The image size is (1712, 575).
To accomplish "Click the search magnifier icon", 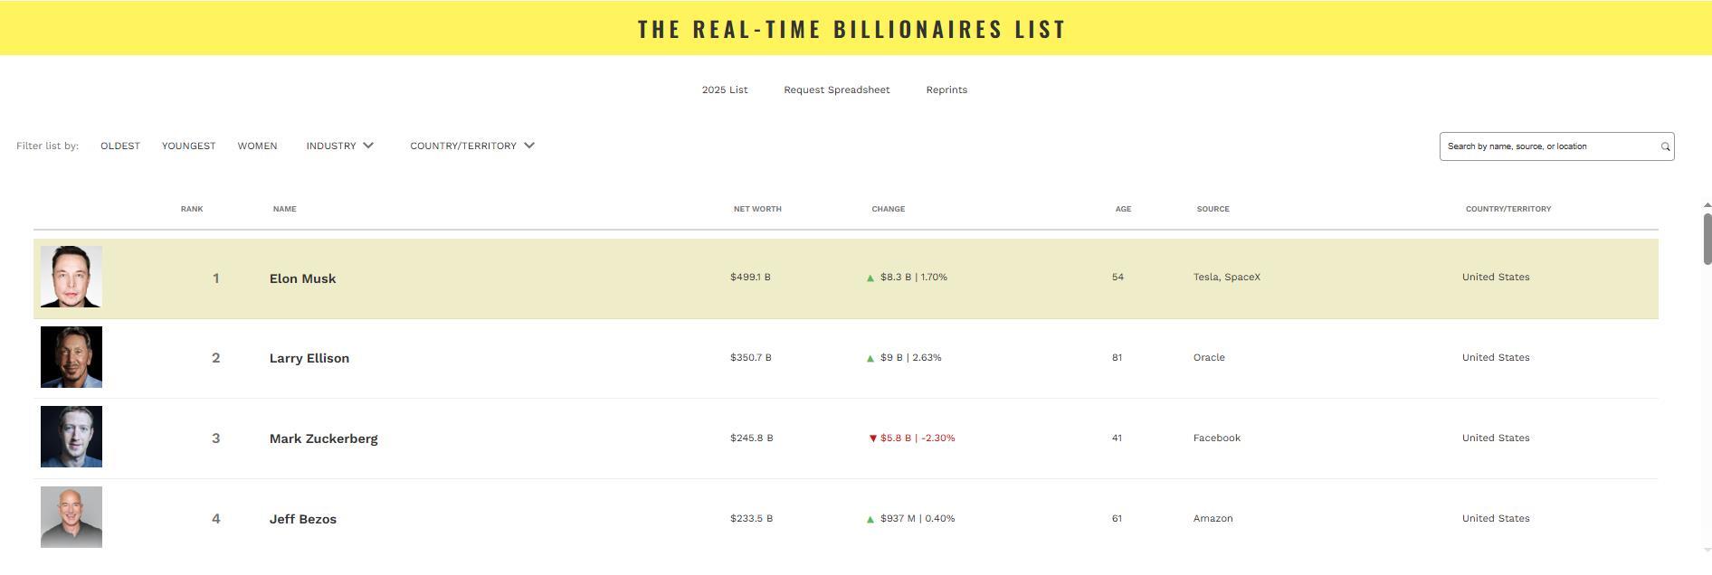I will click(1665, 146).
